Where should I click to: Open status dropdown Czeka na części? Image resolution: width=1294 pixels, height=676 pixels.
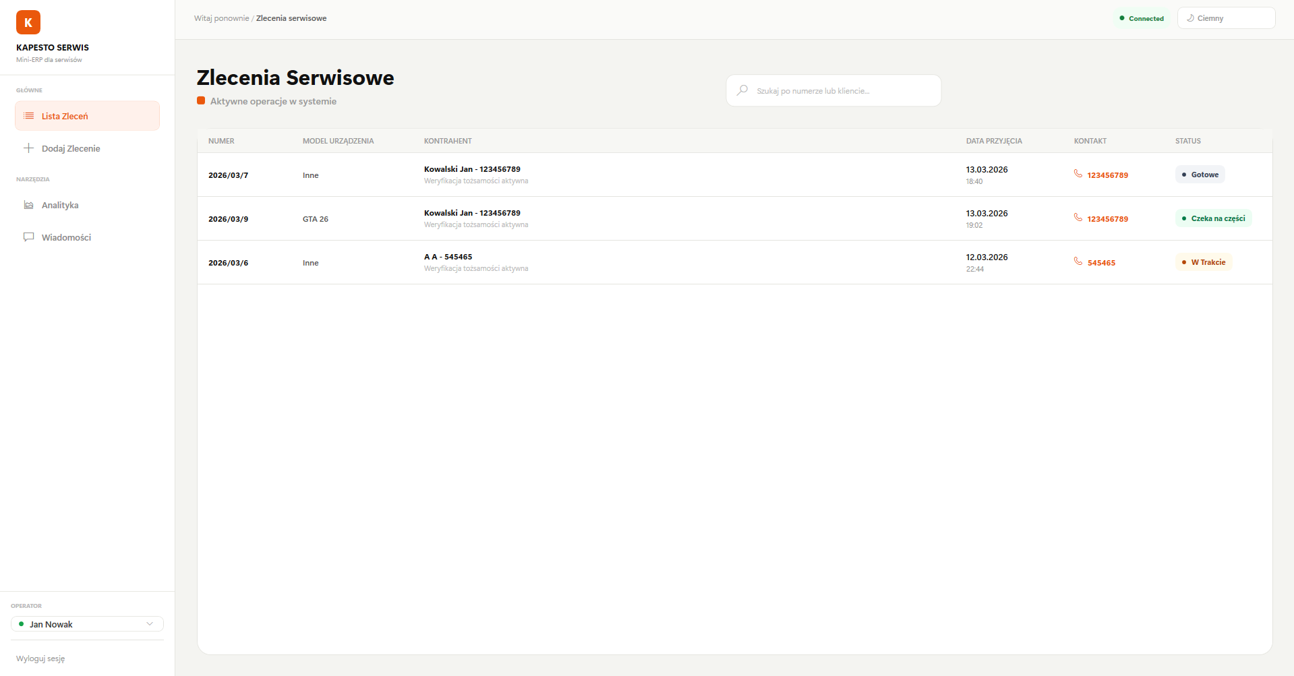click(x=1213, y=218)
